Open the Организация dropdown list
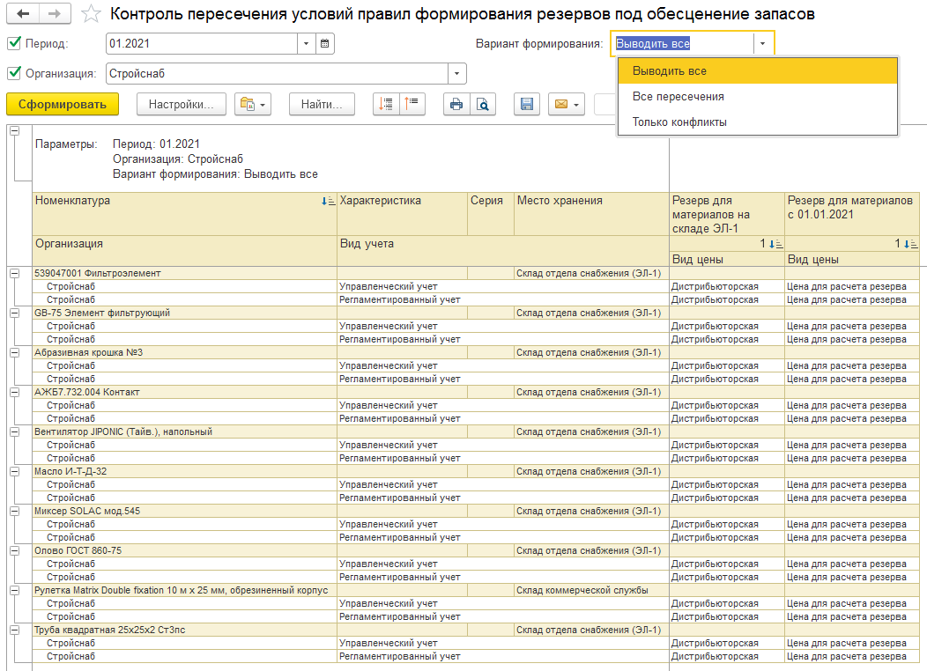 point(457,74)
